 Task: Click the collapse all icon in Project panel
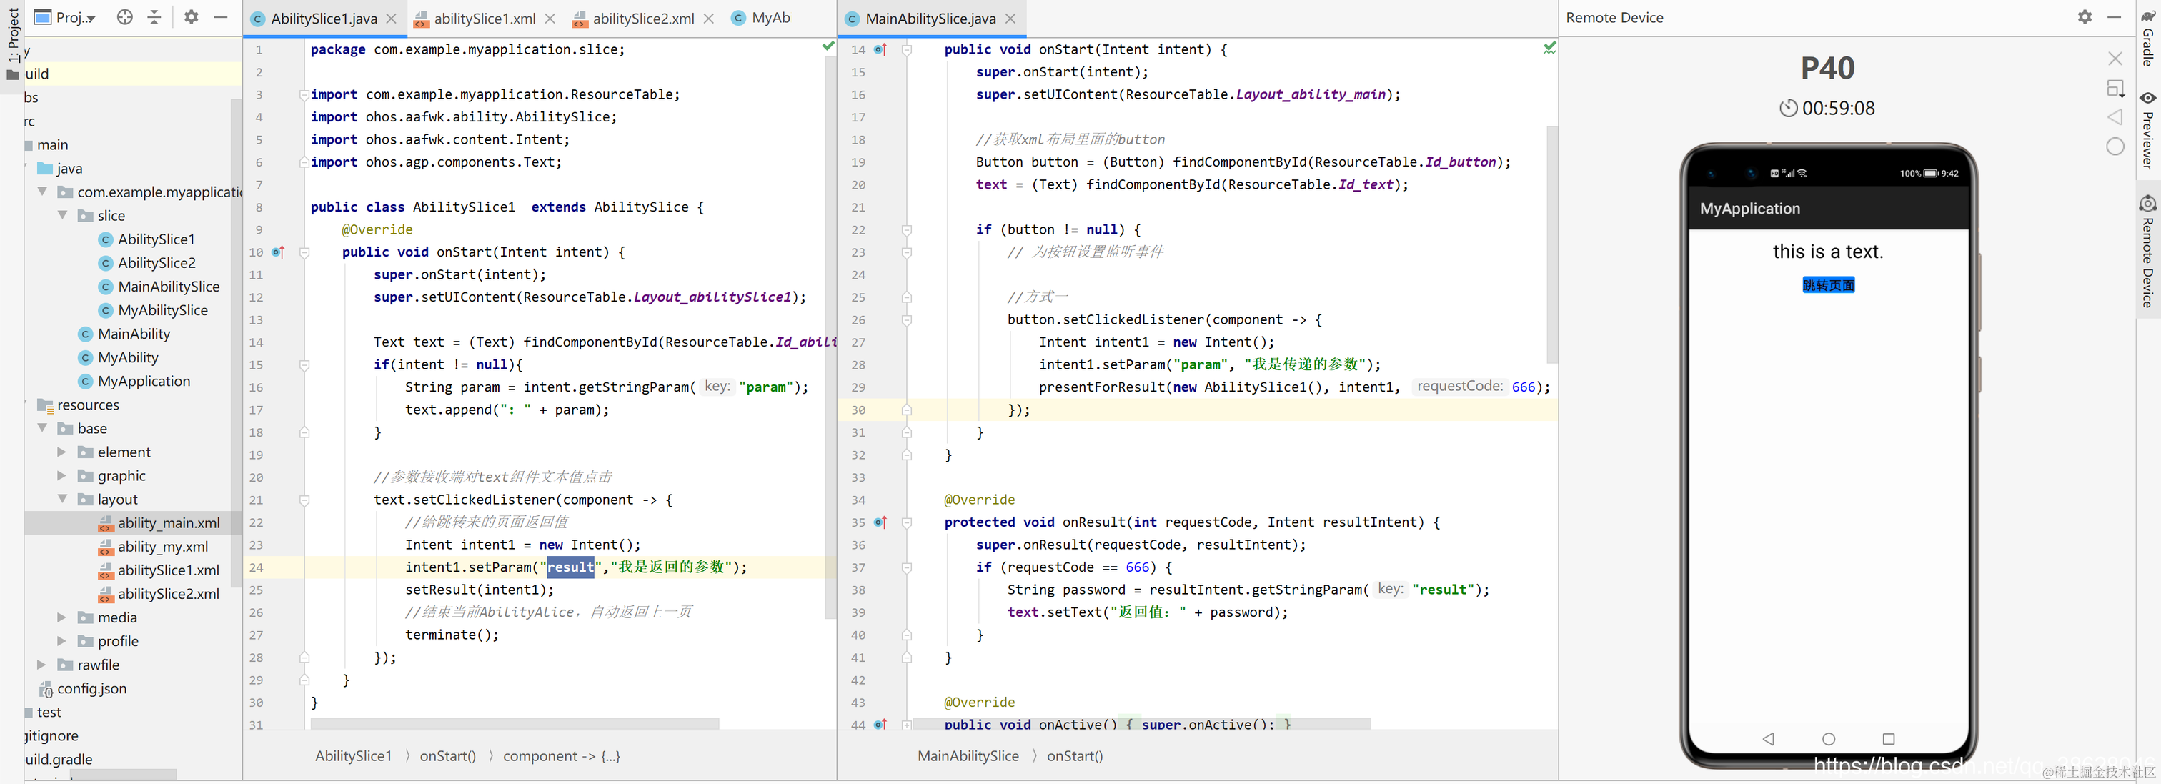[154, 16]
